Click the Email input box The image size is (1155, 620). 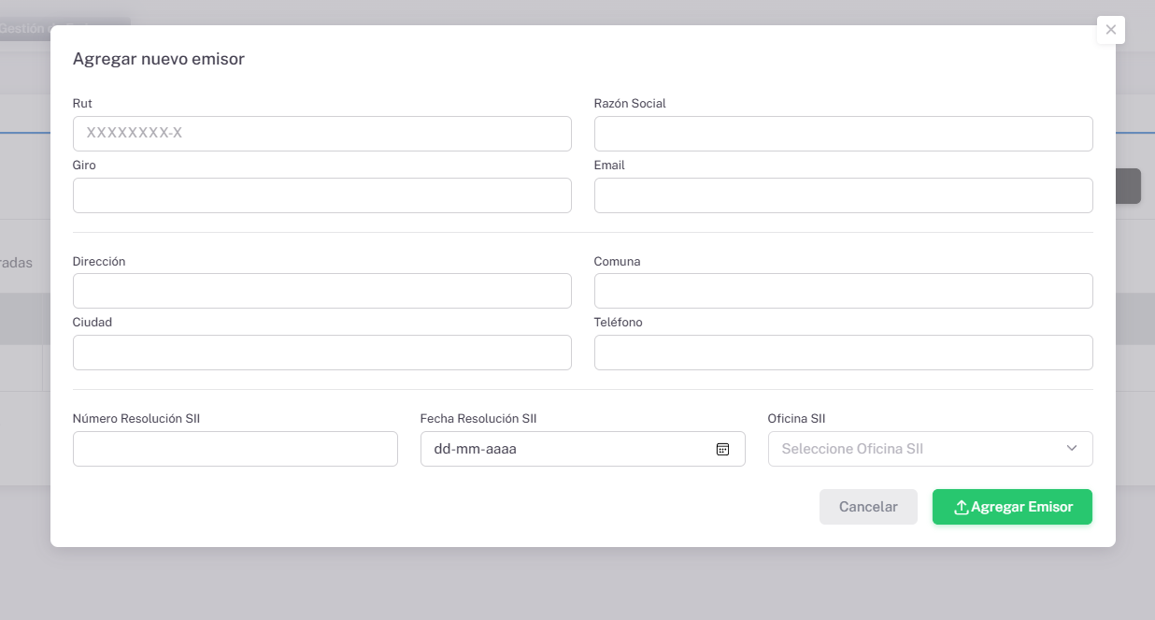point(843,195)
